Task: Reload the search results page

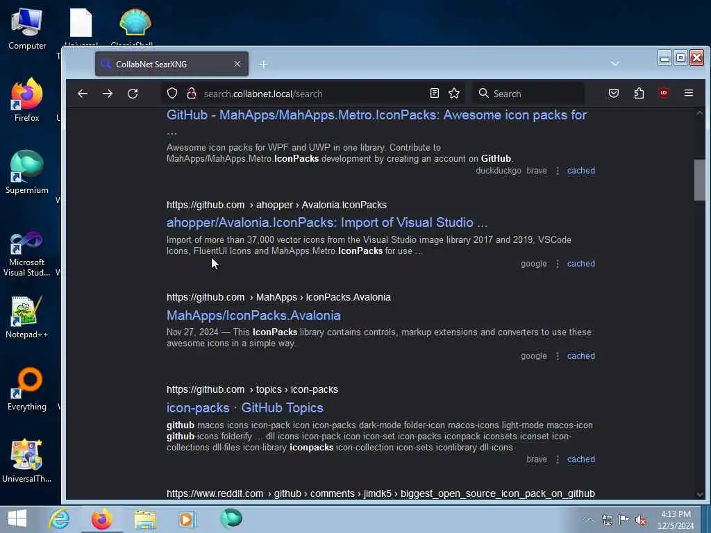Action: point(133,94)
